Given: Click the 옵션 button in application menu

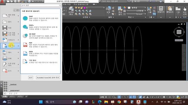Looking at the screenshot, I should coord(31,78).
